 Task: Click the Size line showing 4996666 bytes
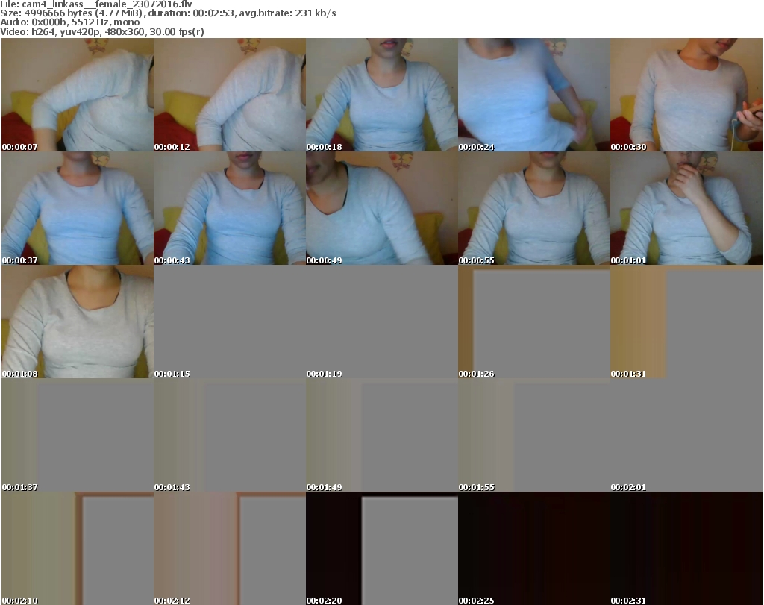click(168, 13)
